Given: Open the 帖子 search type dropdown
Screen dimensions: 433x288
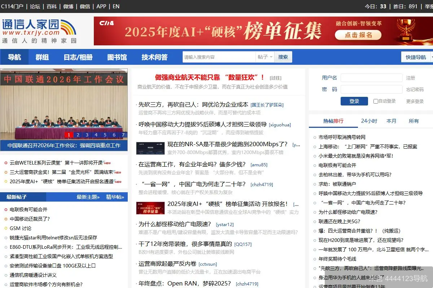Looking at the screenshot, I should (x=265, y=57).
